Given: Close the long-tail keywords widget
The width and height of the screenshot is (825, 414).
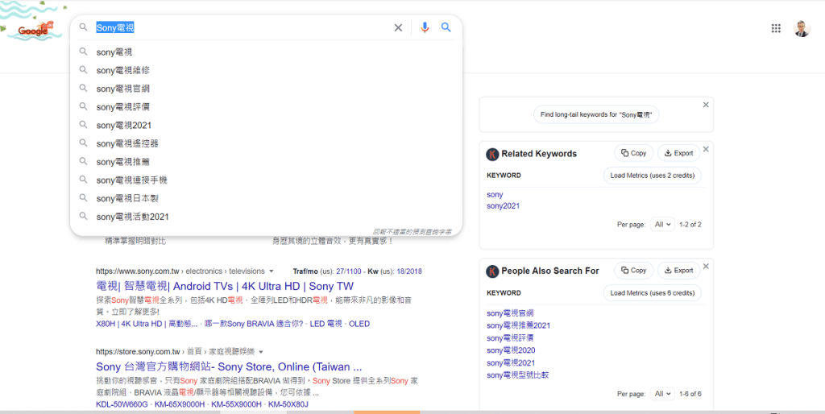Looking at the screenshot, I should 706,105.
